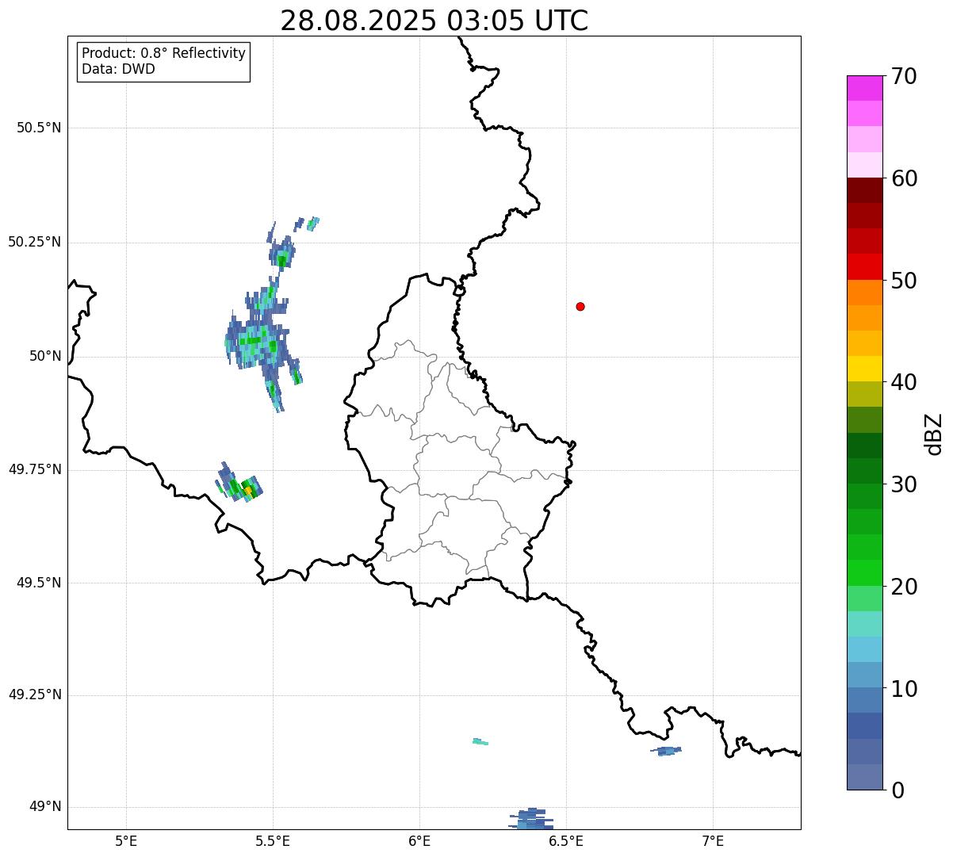Viewport: 953px width, 857px height.
Task: Click the magenta top colorbar swatch
Action: [x=864, y=88]
